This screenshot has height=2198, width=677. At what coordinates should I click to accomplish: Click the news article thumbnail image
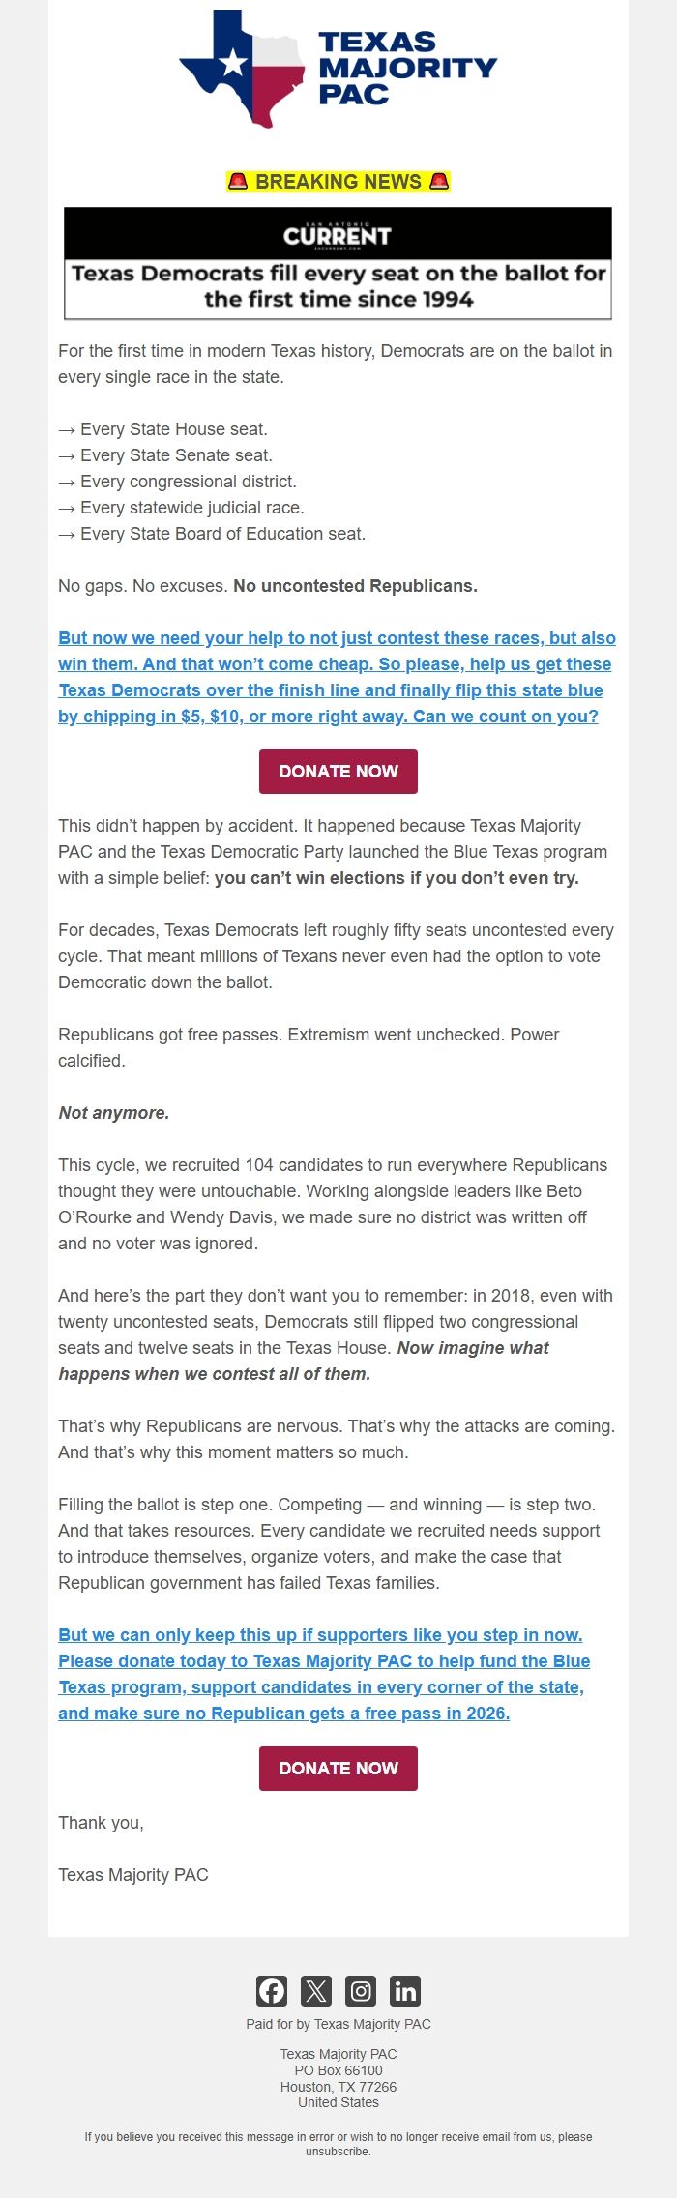(338, 261)
